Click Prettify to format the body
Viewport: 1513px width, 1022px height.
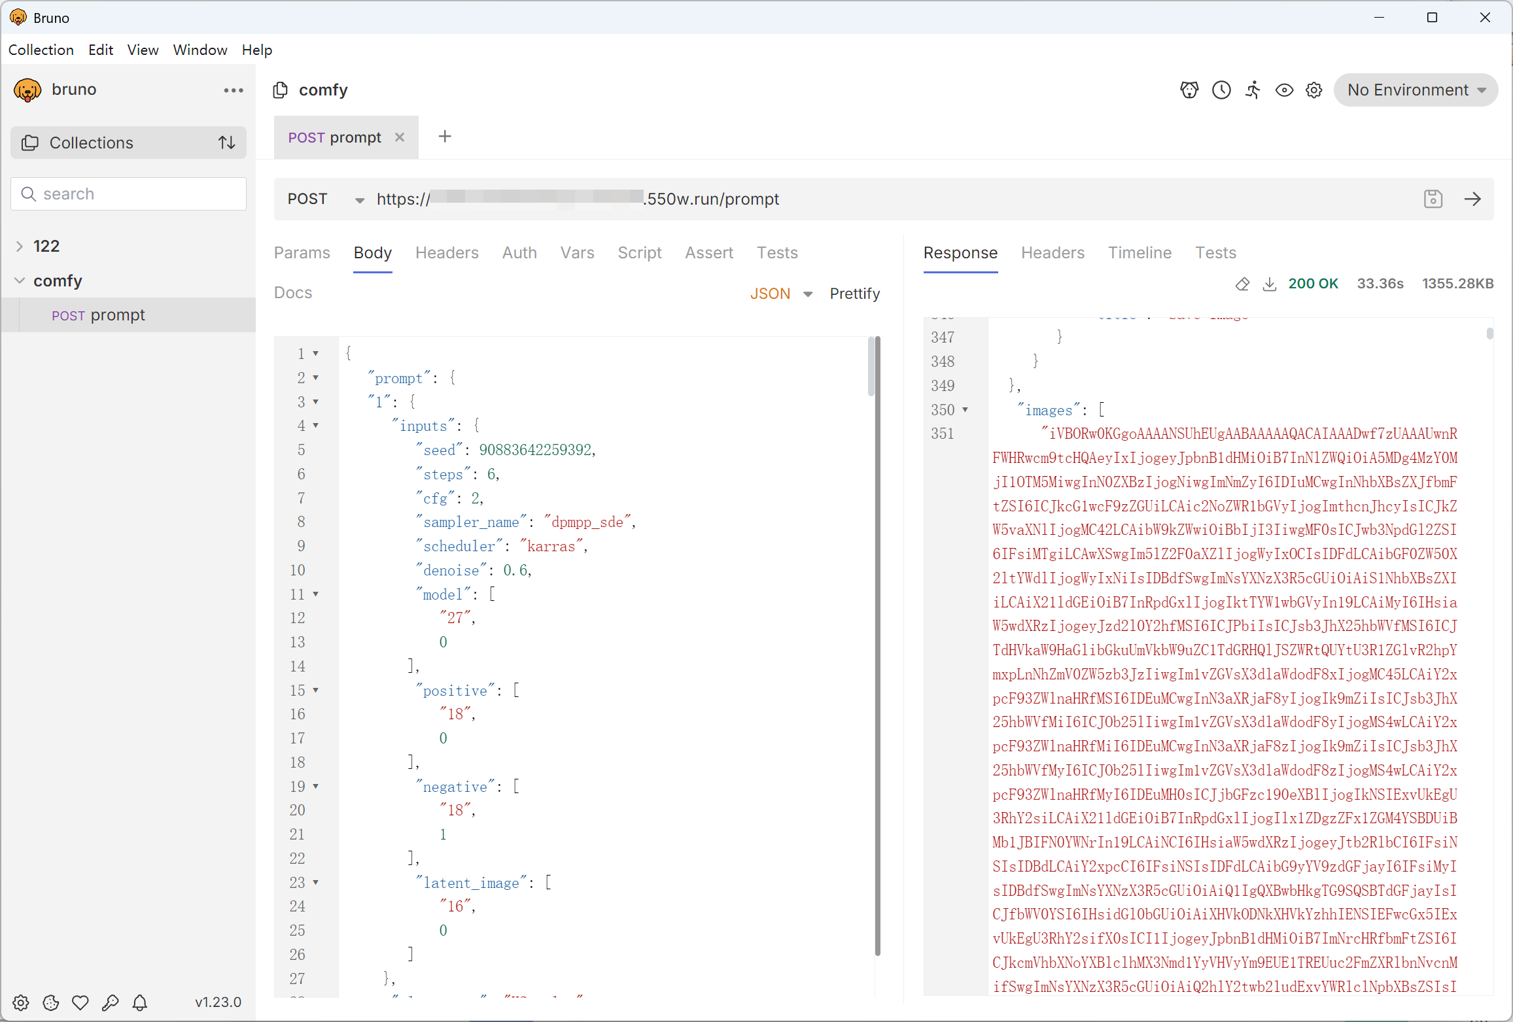pyautogui.click(x=854, y=294)
